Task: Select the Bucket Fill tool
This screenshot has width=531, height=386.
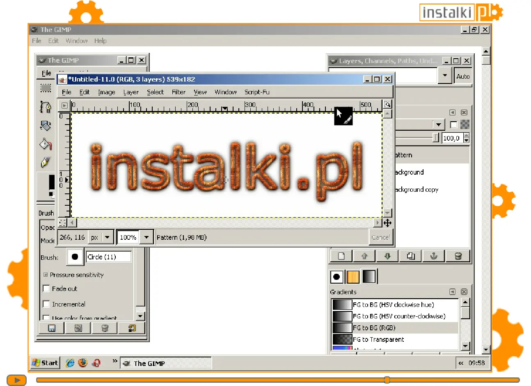Action: [x=46, y=144]
